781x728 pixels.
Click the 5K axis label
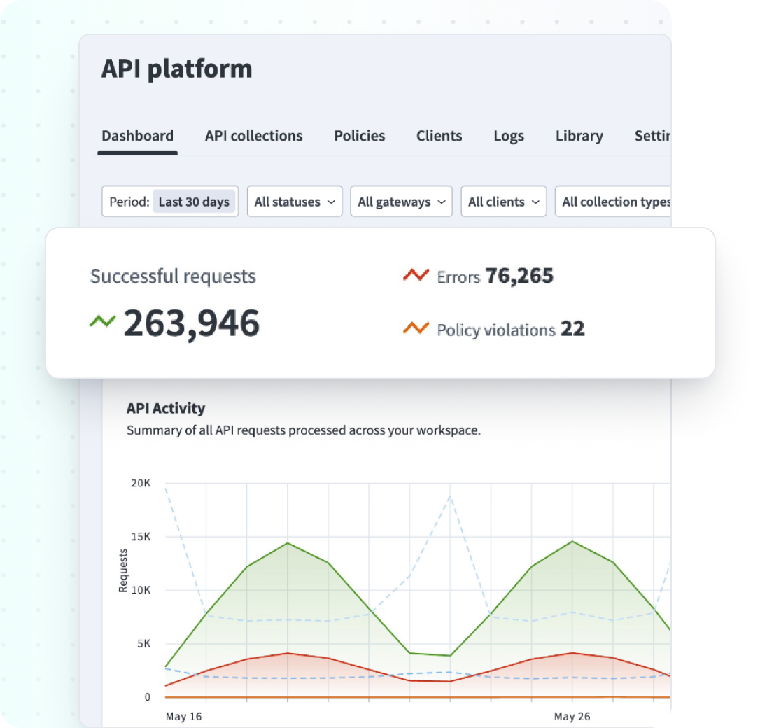click(144, 644)
